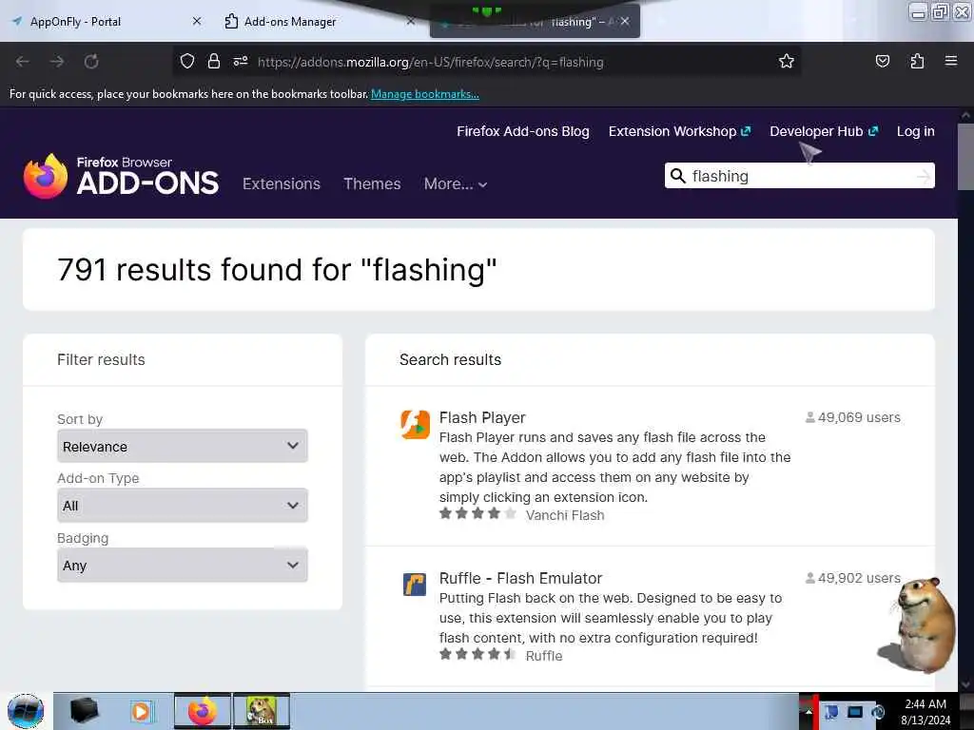Click the Ruffle star rating
The image size is (974, 730).
tap(477, 654)
